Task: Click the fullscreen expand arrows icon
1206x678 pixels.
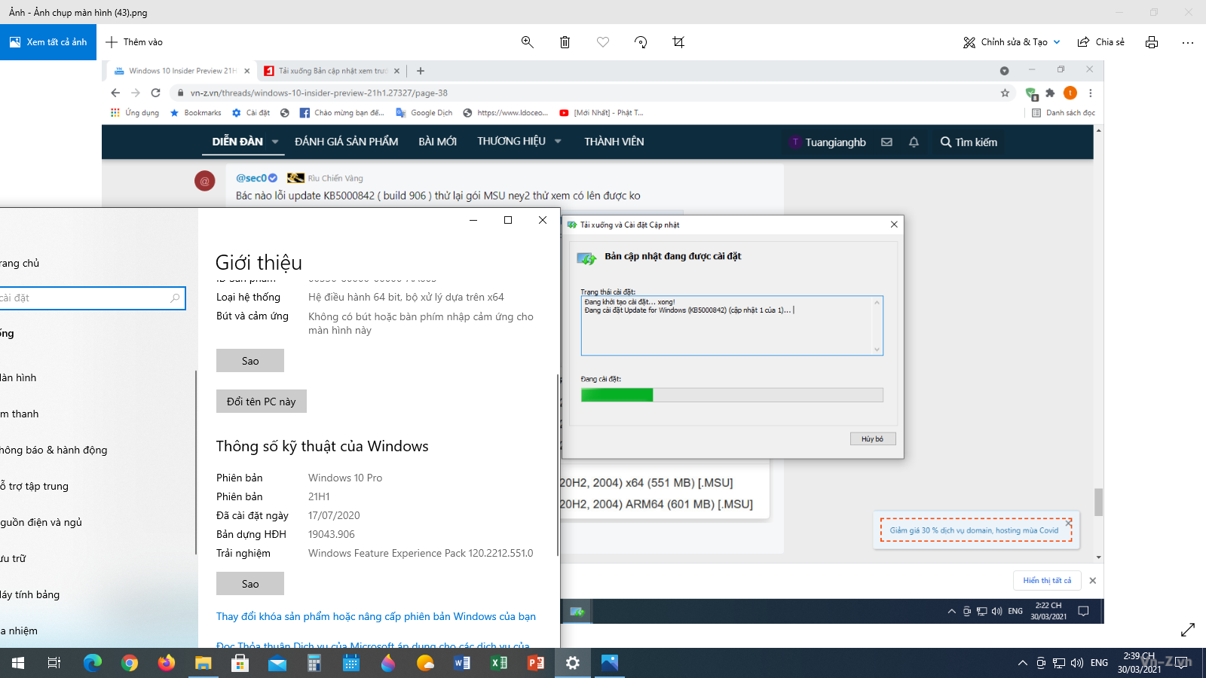Action: (1188, 629)
